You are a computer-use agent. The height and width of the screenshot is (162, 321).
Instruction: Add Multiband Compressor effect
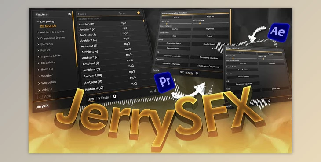[171, 64]
